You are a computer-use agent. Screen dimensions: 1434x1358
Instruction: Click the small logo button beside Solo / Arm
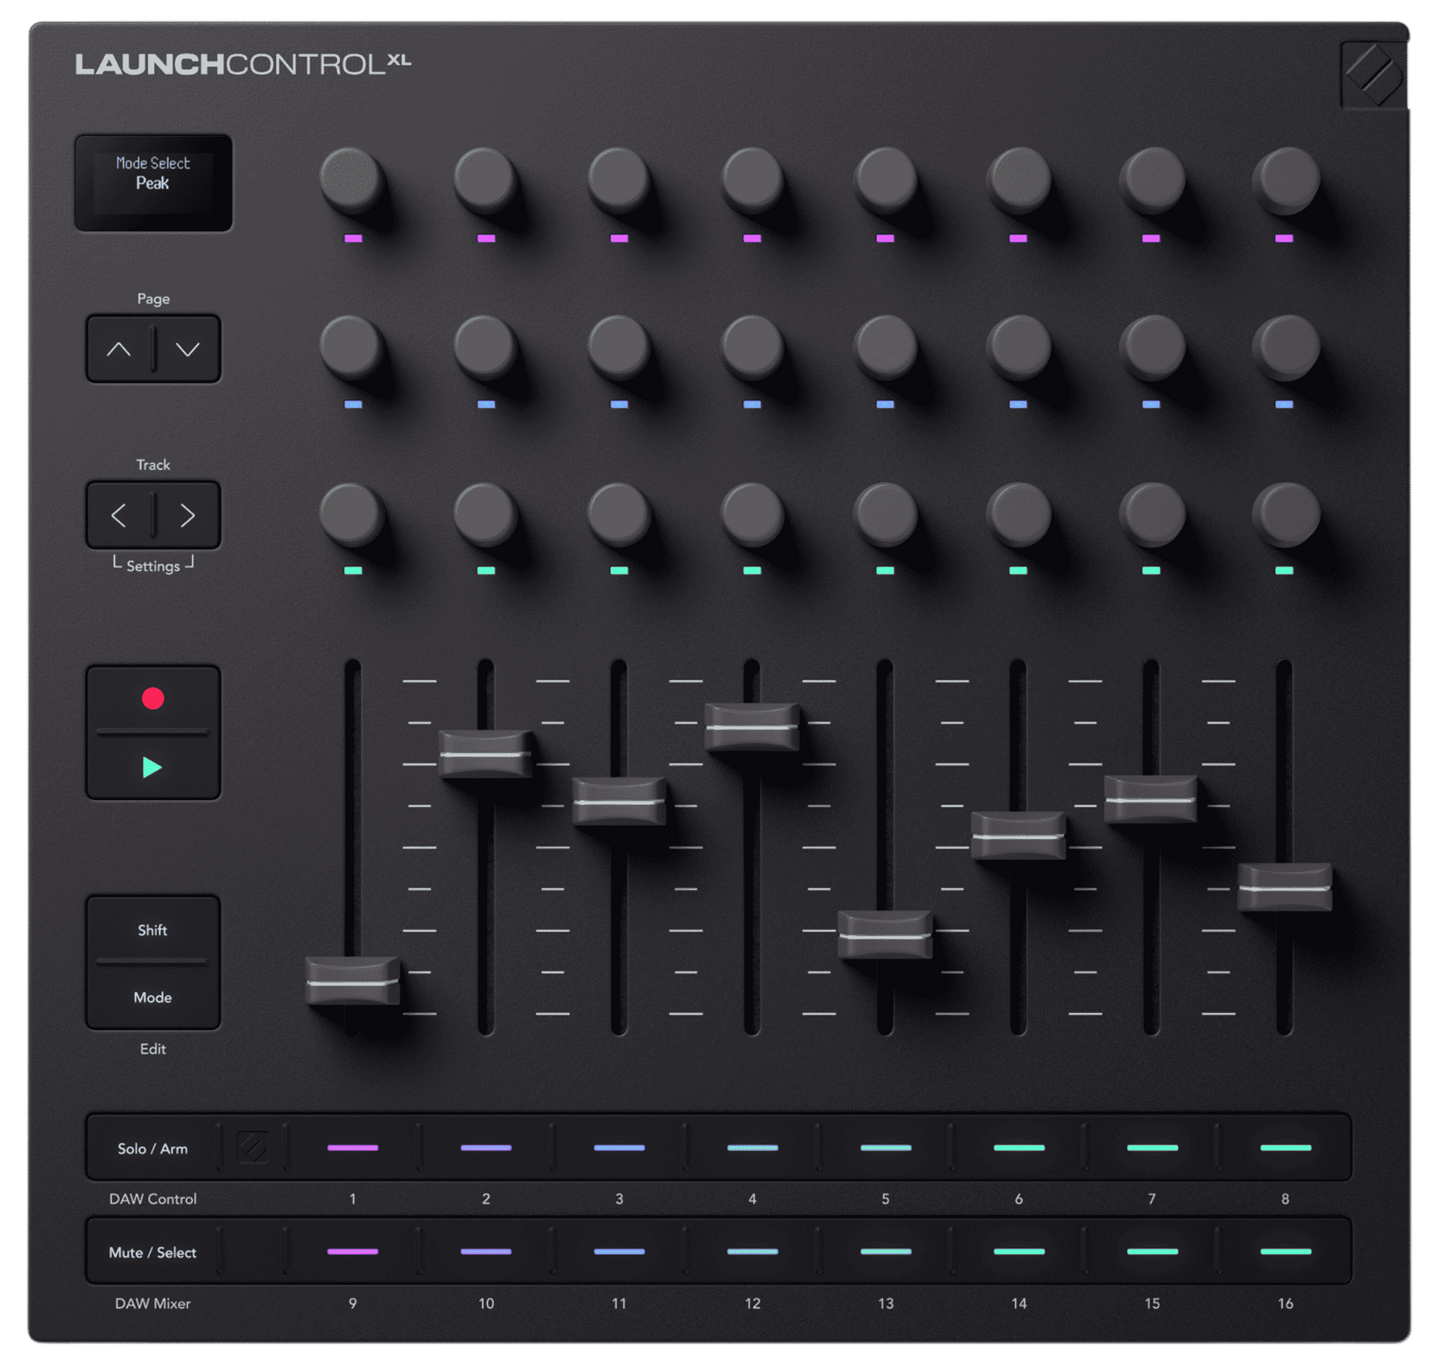[x=252, y=1147]
